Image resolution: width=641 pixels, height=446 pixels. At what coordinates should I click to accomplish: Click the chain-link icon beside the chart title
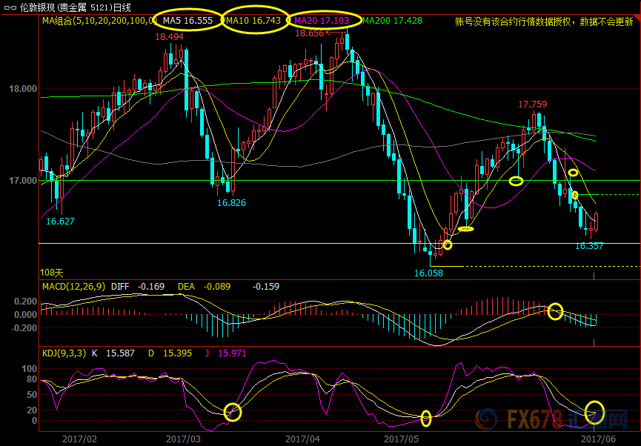point(10,7)
